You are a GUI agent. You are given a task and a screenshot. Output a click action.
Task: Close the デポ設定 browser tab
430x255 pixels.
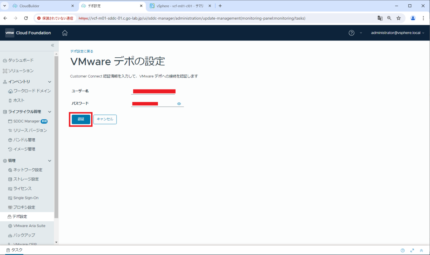[x=141, y=6]
